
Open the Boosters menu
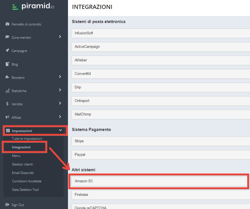pos(18,78)
